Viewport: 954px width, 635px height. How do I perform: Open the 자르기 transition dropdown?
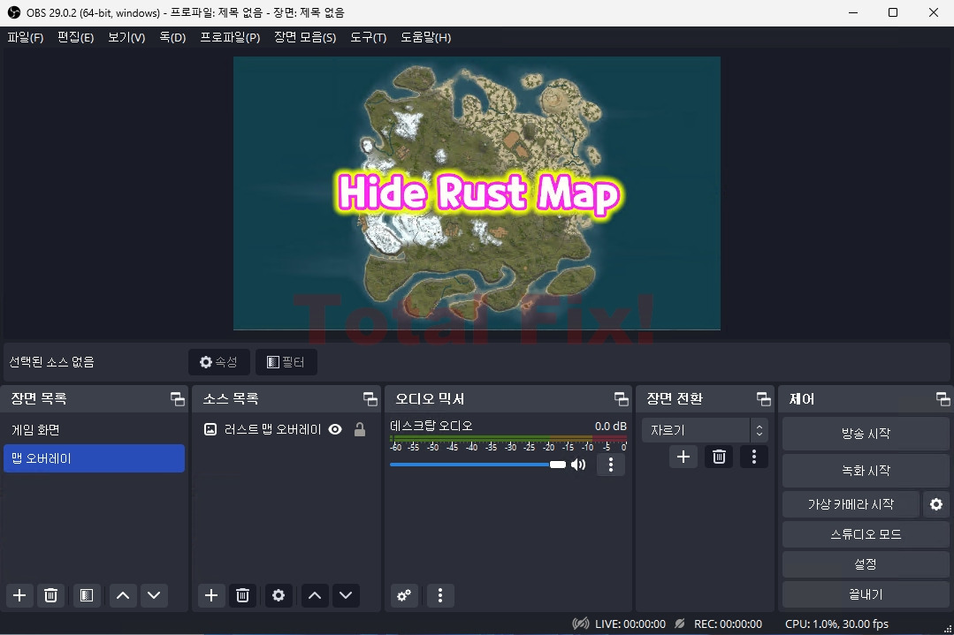point(705,430)
